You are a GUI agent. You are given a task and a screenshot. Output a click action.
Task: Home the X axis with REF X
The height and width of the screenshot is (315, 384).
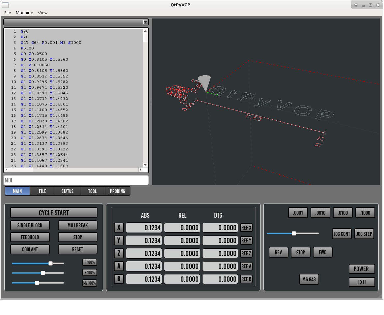246,228
